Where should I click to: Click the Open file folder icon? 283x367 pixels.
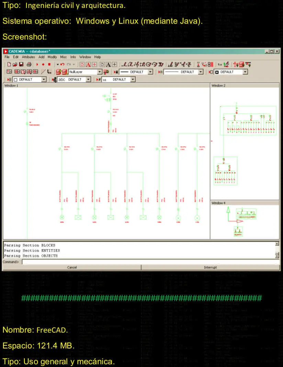pos(15,64)
